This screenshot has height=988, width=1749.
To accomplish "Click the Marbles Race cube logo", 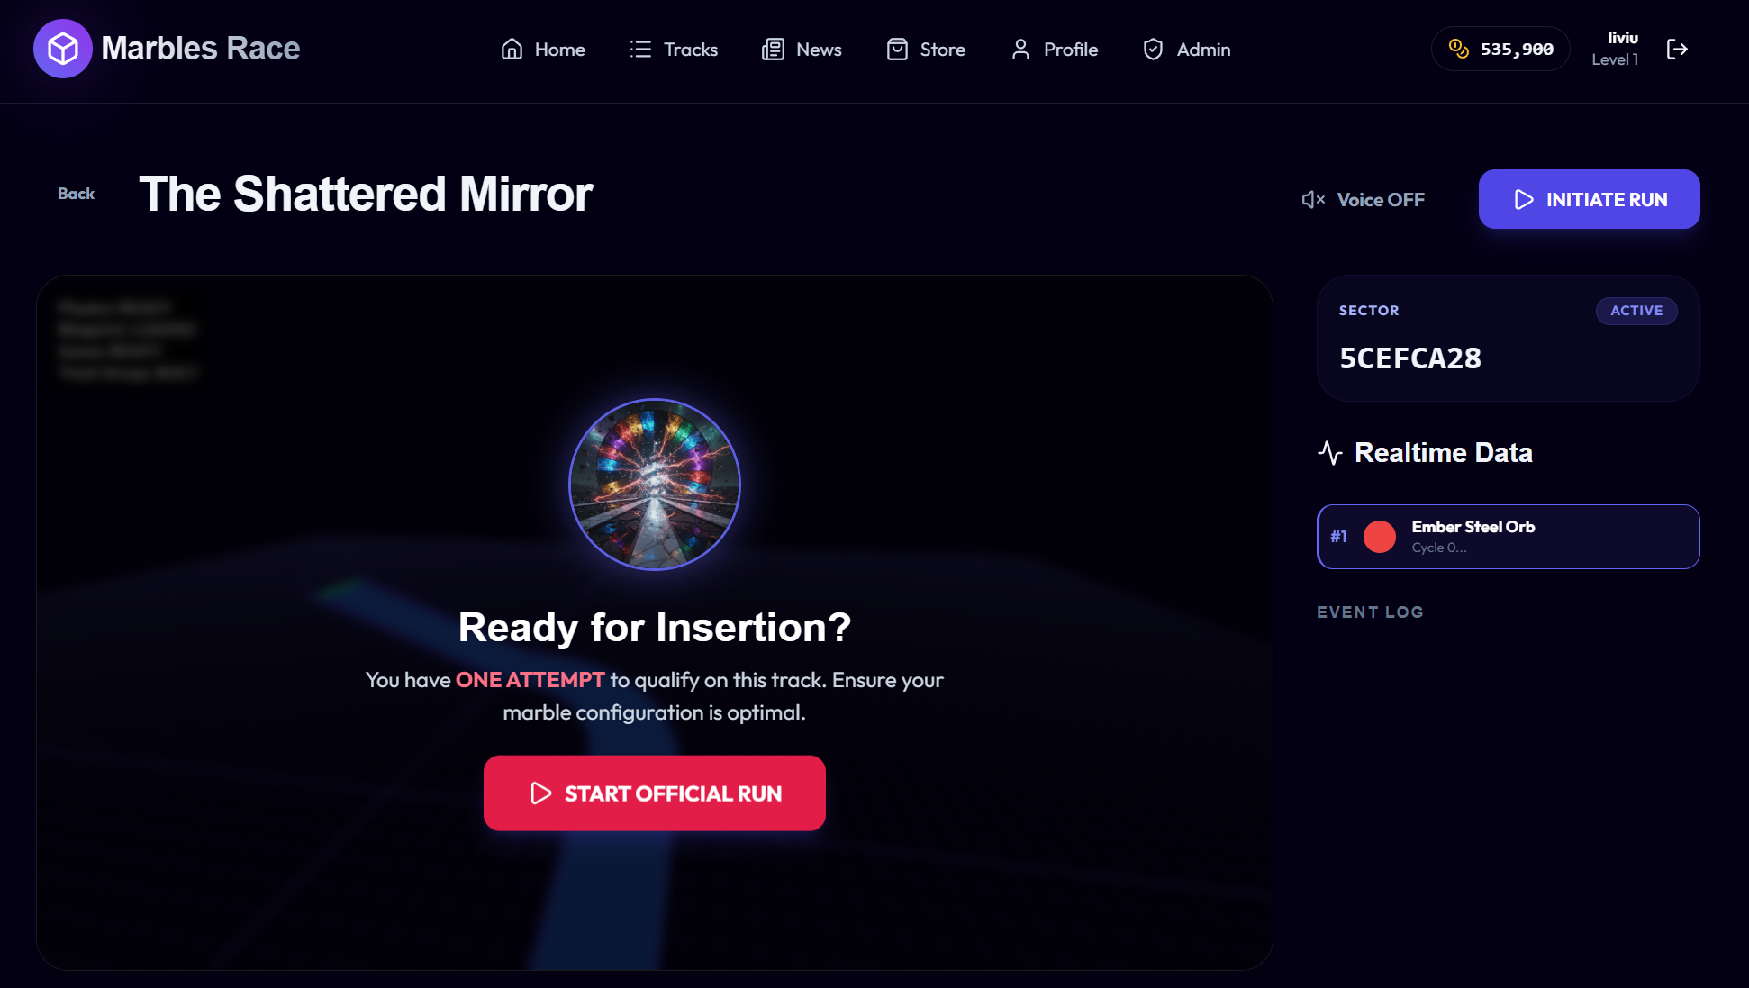I will pos(62,49).
